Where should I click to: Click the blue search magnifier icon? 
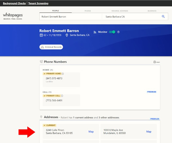point(163,16)
